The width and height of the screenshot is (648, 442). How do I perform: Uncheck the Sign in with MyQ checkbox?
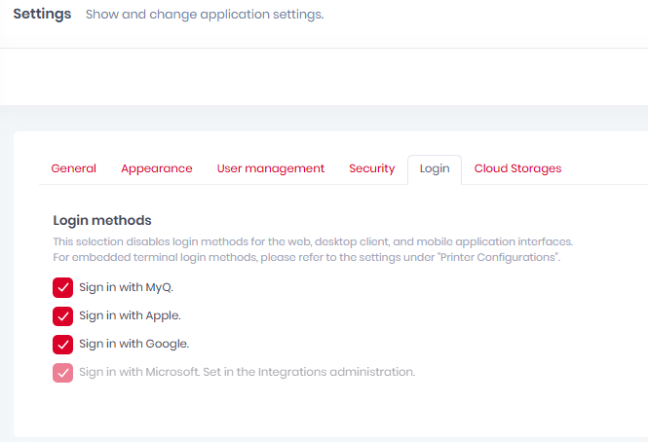(x=63, y=287)
